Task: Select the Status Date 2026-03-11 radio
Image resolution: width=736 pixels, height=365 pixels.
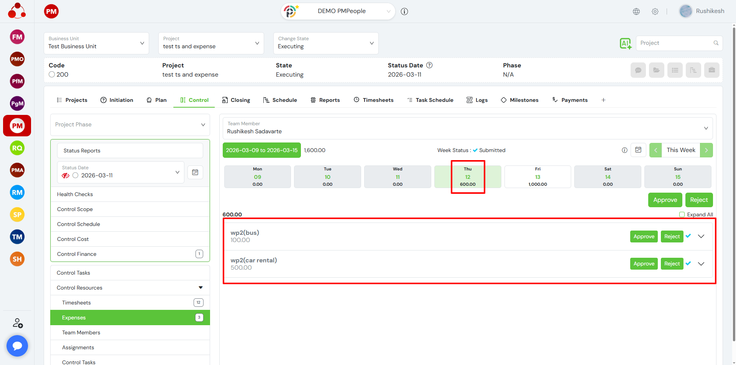Action: [x=76, y=175]
